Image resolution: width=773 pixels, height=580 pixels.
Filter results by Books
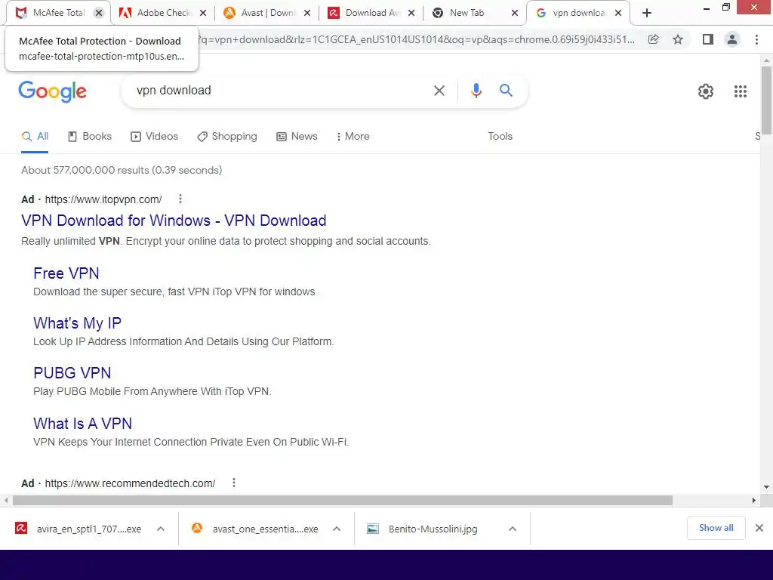[90, 137]
